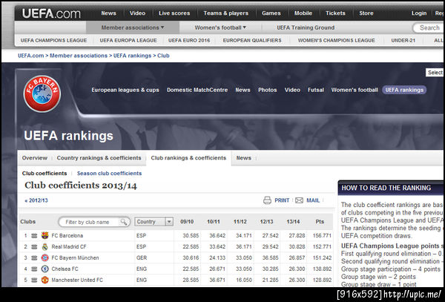Click the UEFA.com logo
This screenshot has height=302, width=445.
coord(51,13)
